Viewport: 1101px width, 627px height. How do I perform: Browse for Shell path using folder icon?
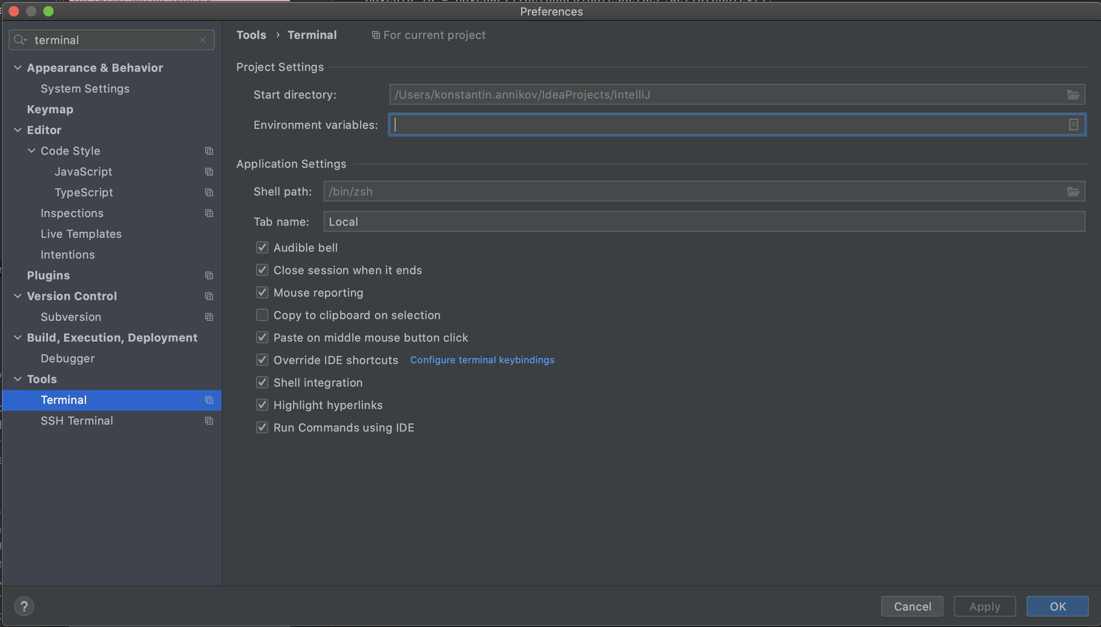[x=1073, y=192]
